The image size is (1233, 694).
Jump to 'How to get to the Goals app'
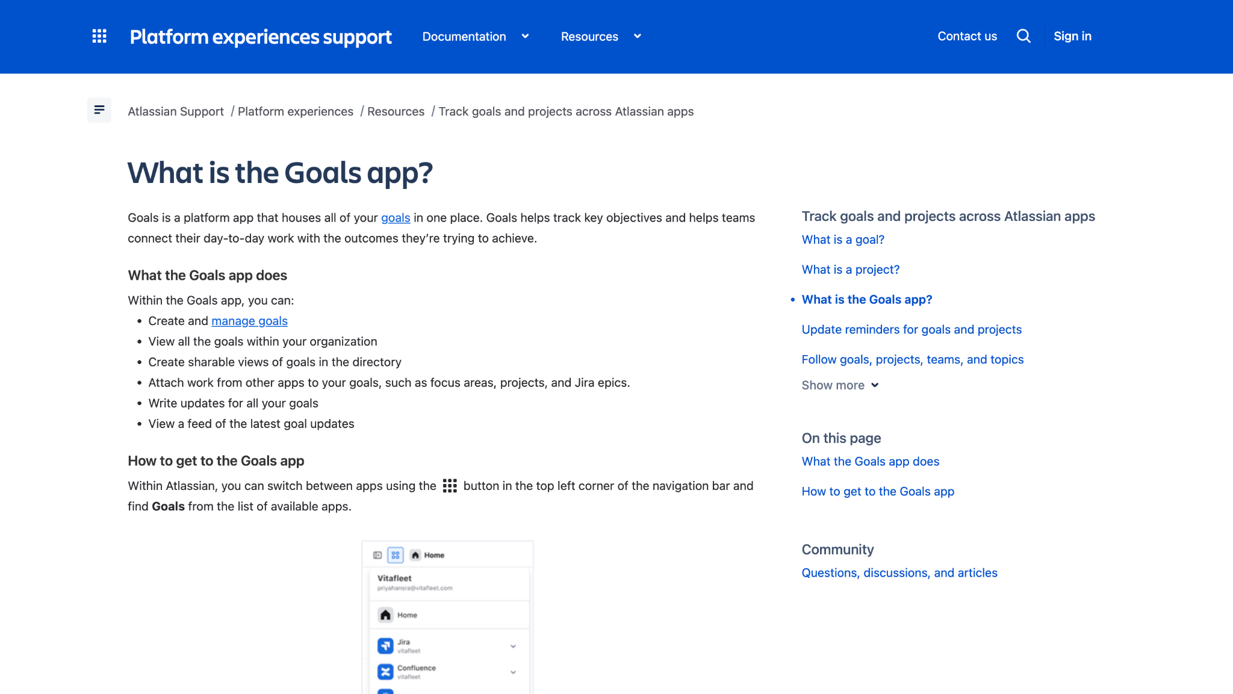(x=878, y=492)
